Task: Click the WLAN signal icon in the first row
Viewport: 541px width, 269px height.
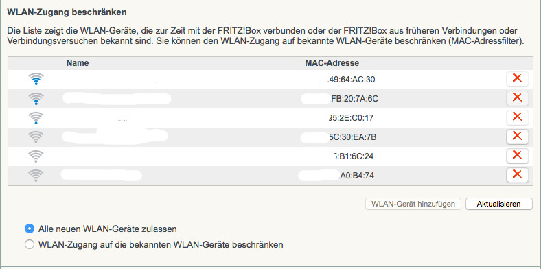Action: tap(36, 80)
